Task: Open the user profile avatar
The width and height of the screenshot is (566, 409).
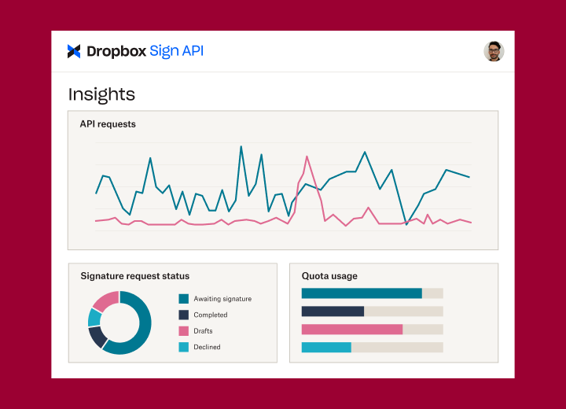Action: tap(494, 51)
